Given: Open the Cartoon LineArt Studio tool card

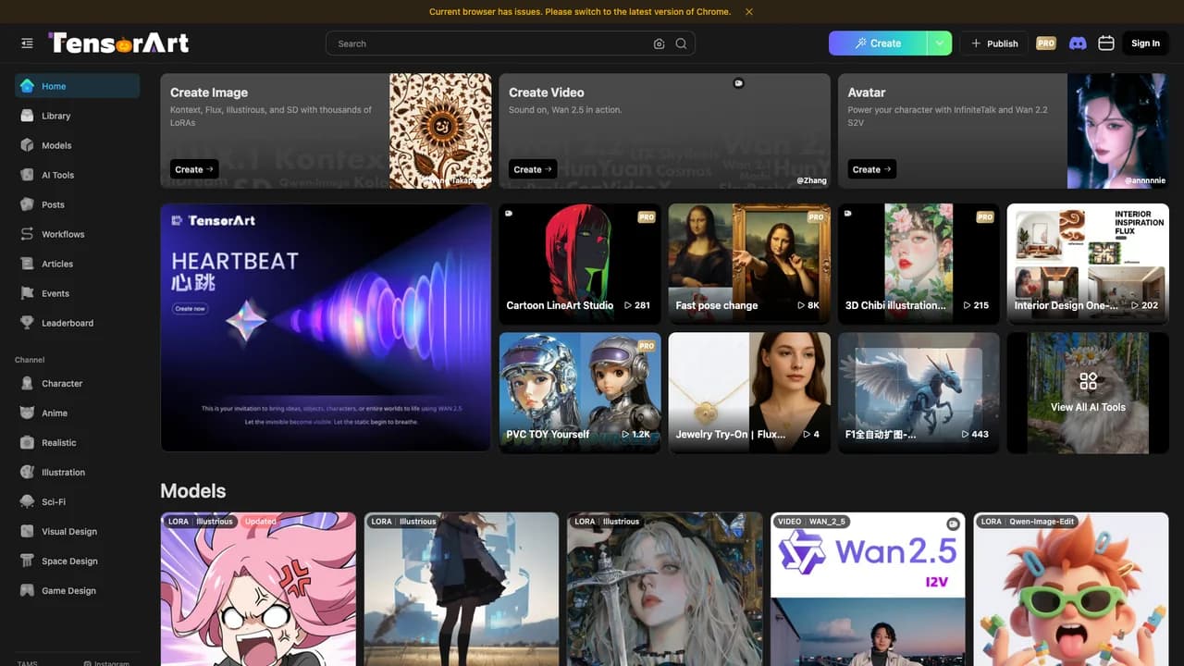Looking at the screenshot, I should click(x=580, y=264).
